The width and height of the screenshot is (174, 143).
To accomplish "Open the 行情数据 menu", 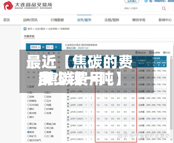I will pyautogui.click(x=57, y=20).
